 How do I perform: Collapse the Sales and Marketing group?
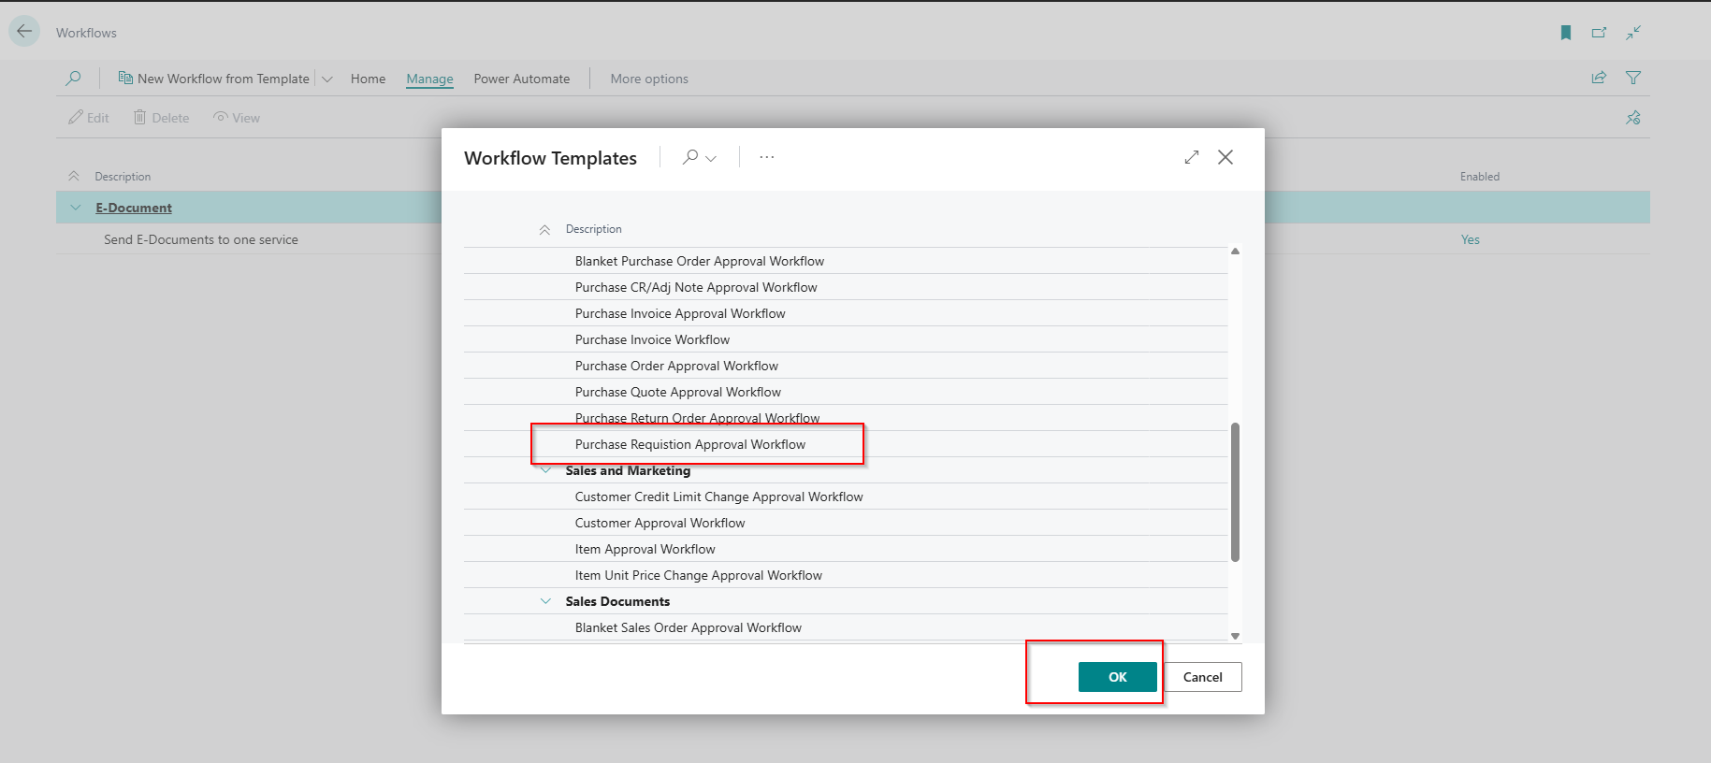545,470
